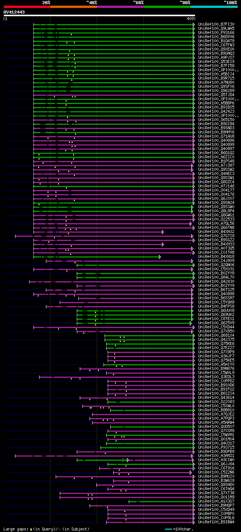Image resolution: width=241 pixels, height=532 pixels.
Task: Open hit UniRef100_Q0D507
Action: point(216,426)
